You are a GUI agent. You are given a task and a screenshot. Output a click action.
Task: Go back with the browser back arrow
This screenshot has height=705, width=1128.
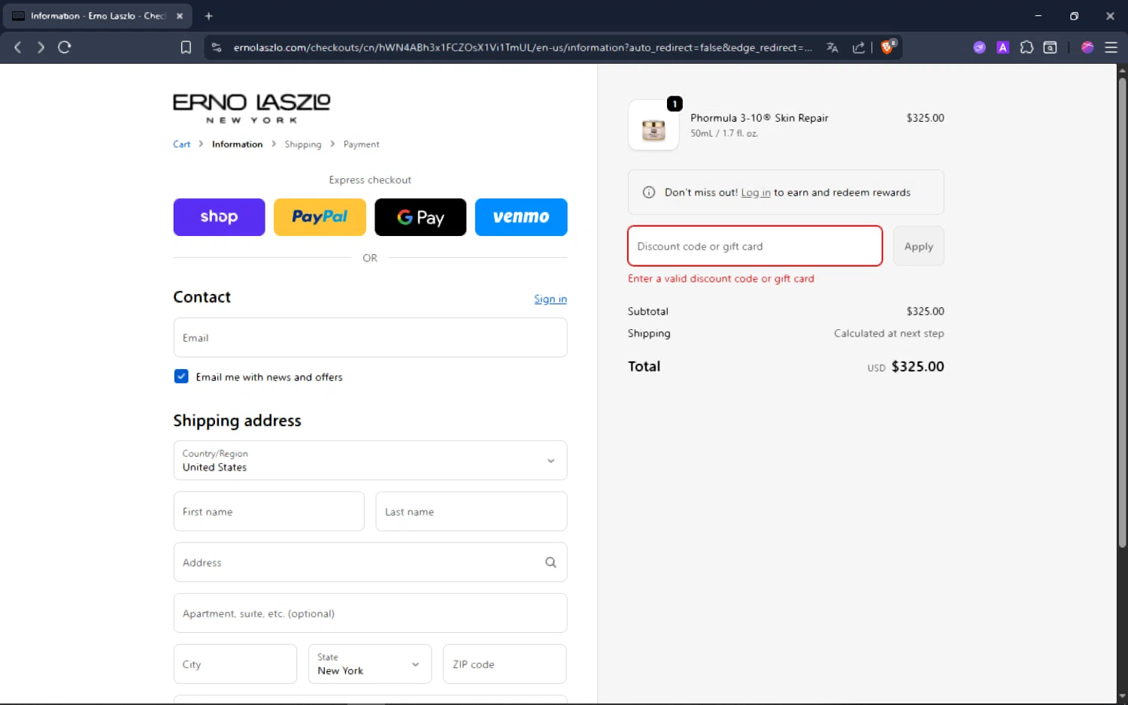pyautogui.click(x=18, y=47)
